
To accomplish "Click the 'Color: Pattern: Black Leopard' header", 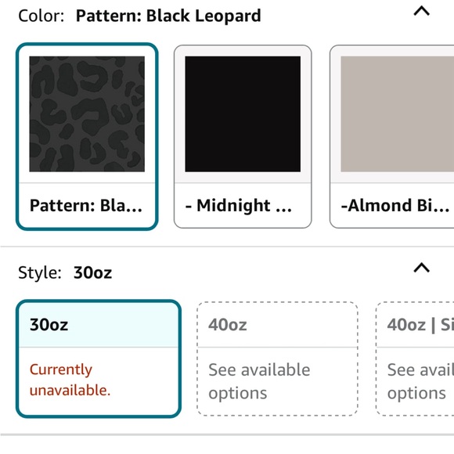I will click(139, 16).
